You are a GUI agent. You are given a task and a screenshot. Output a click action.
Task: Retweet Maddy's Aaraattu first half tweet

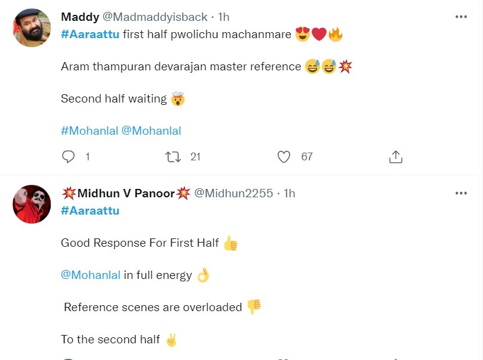173,157
